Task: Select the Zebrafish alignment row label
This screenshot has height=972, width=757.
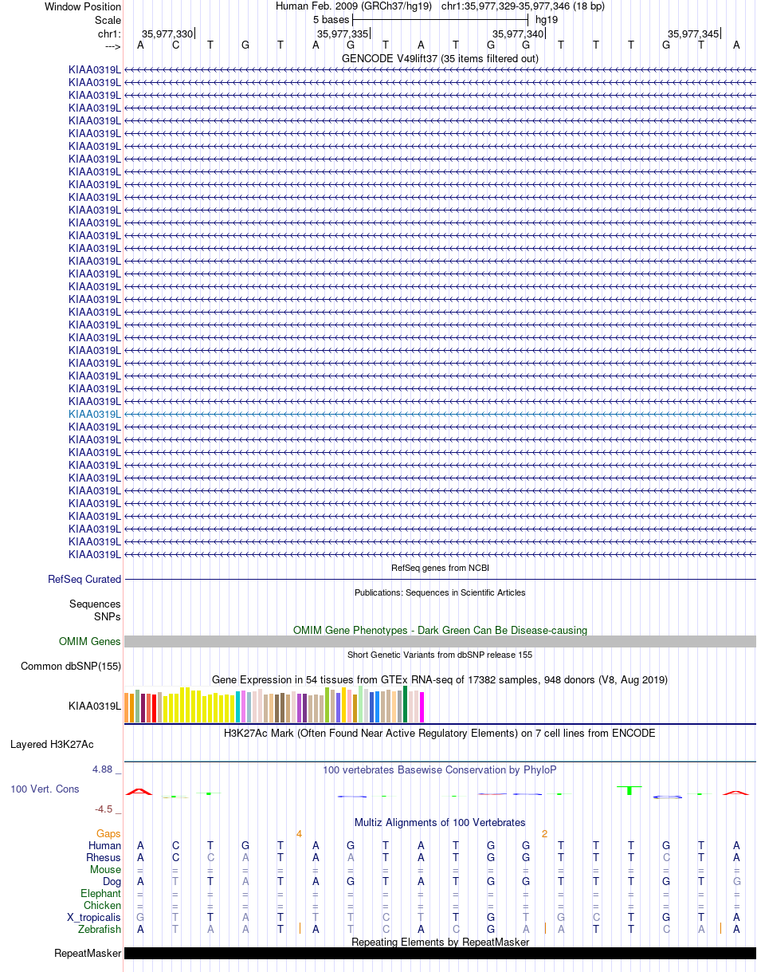Action: point(100,929)
